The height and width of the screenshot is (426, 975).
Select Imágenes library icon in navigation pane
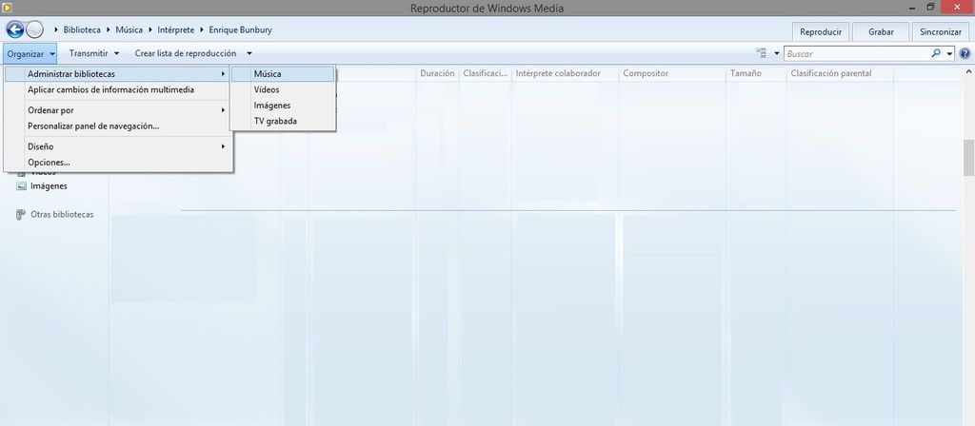(x=21, y=186)
